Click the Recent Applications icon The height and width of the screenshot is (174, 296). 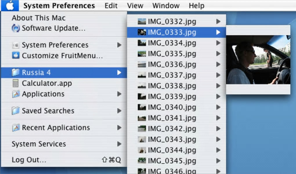(16, 128)
